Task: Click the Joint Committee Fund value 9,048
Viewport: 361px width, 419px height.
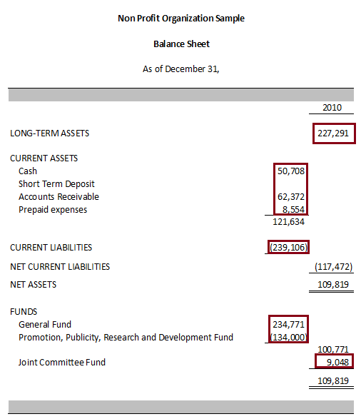Action: click(337, 362)
